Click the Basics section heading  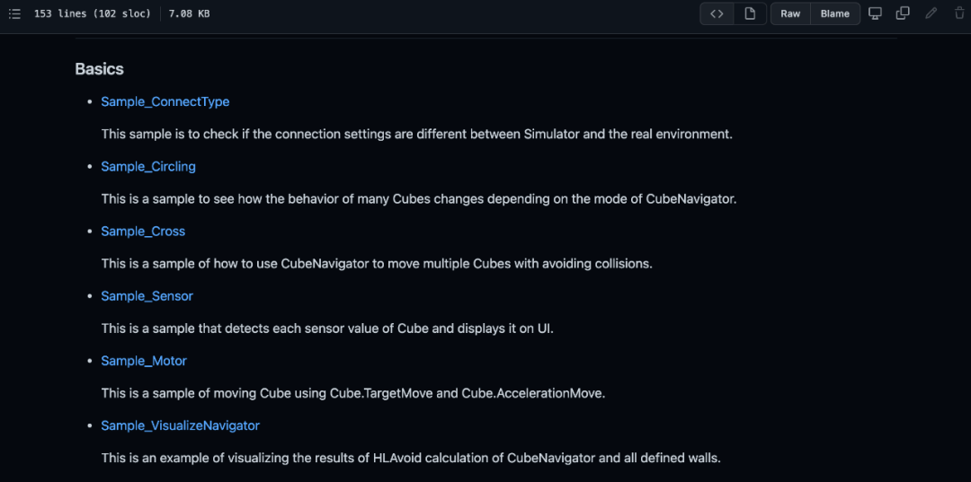point(100,69)
